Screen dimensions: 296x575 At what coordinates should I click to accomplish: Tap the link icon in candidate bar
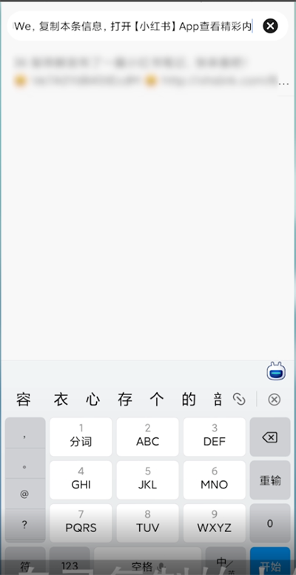pos(239,400)
